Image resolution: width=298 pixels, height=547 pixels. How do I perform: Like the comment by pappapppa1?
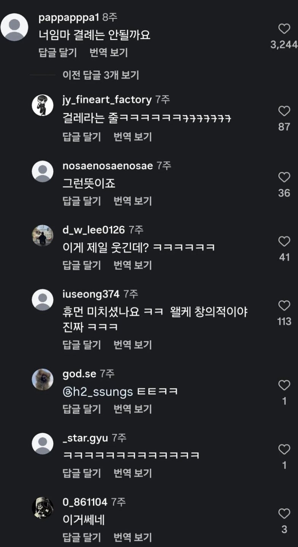pyautogui.click(x=284, y=29)
